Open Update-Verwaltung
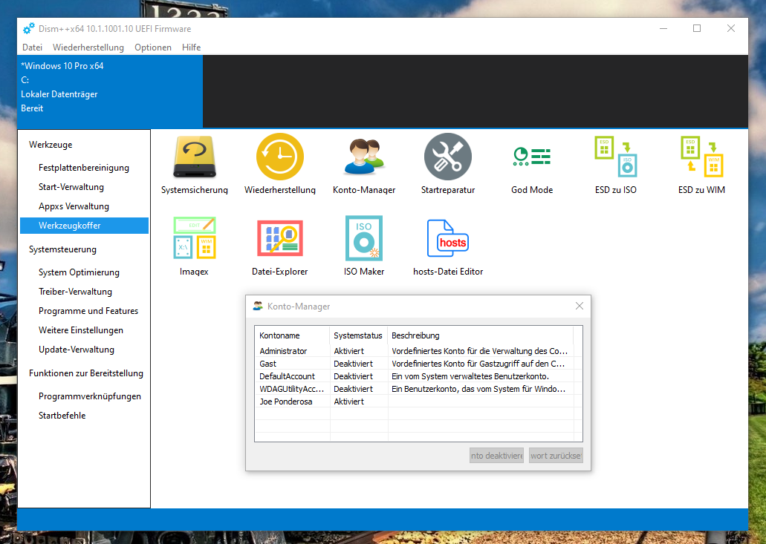The height and width of the screenshot is (544, 766). point(84,350)
